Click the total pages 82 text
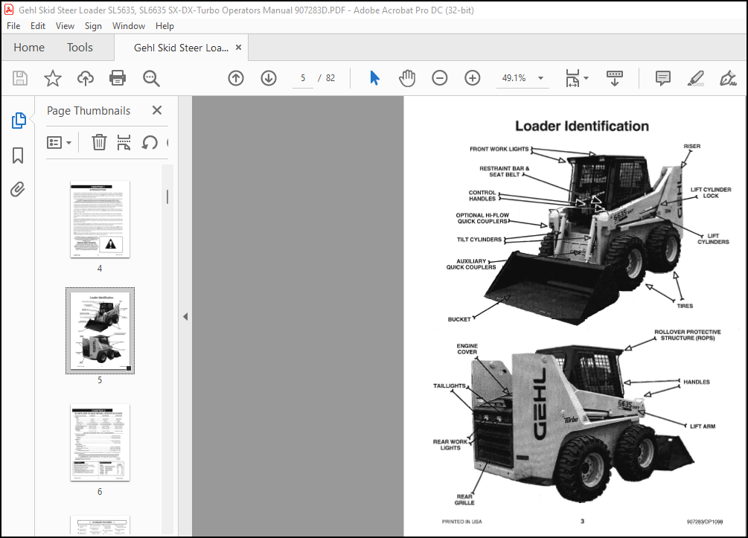Image resolution: width=748 pixels, height=538 pixels. tap(330, 78)
